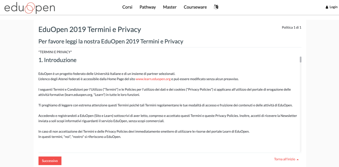Click the Per favore leggi subtitle heading

[111, 41]
